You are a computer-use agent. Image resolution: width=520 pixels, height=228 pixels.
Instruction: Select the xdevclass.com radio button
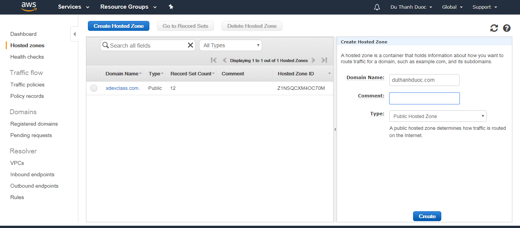94,88
